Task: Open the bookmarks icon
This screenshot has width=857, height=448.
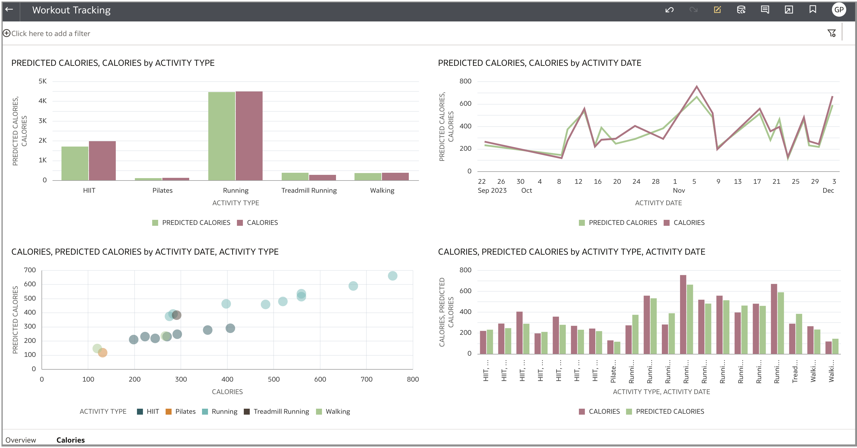Action: (813, 10)
